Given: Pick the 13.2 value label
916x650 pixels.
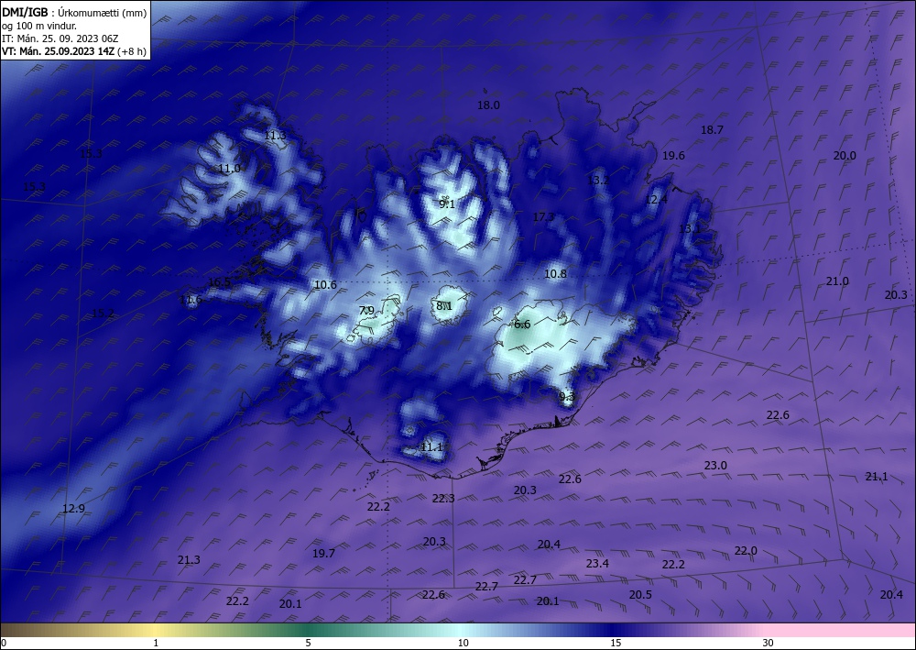Looking at the screenshot, I should pos(598,180).
